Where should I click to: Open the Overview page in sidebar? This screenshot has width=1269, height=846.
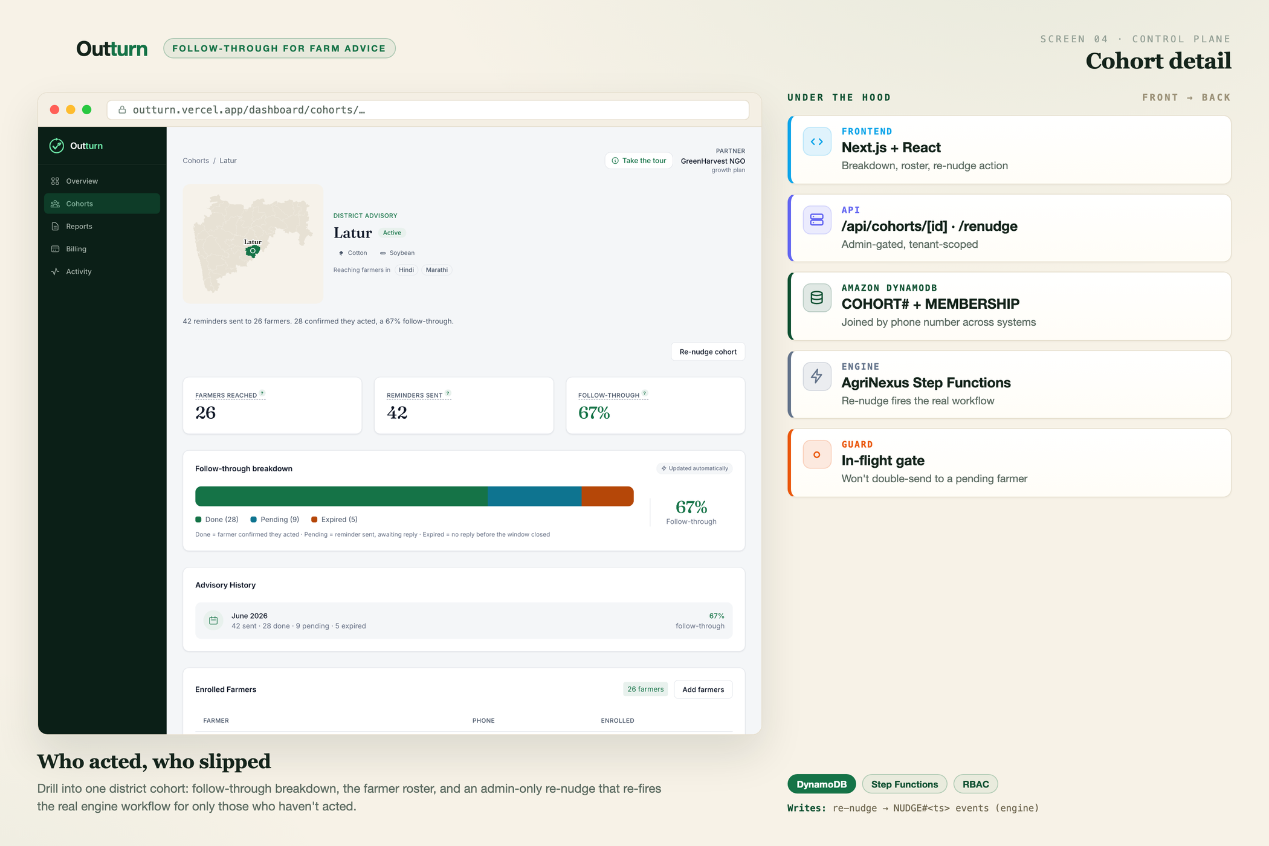click(x=102, y=181)
